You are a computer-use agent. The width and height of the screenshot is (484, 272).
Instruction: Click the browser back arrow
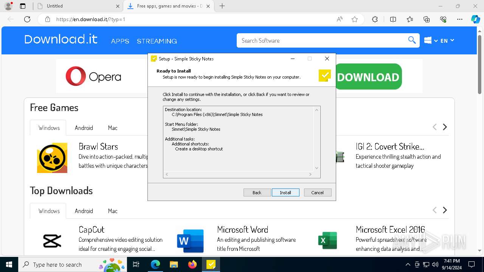pos(11,19)
